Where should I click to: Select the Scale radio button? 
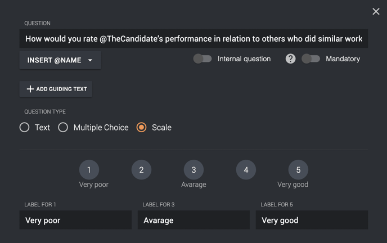tap(141, 127)
